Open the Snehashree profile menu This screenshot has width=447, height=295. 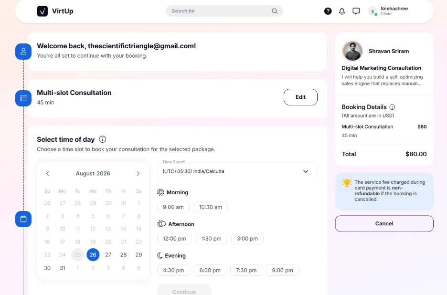click(x=388, y=11)
